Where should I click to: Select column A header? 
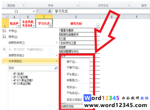tap(14, 17)
